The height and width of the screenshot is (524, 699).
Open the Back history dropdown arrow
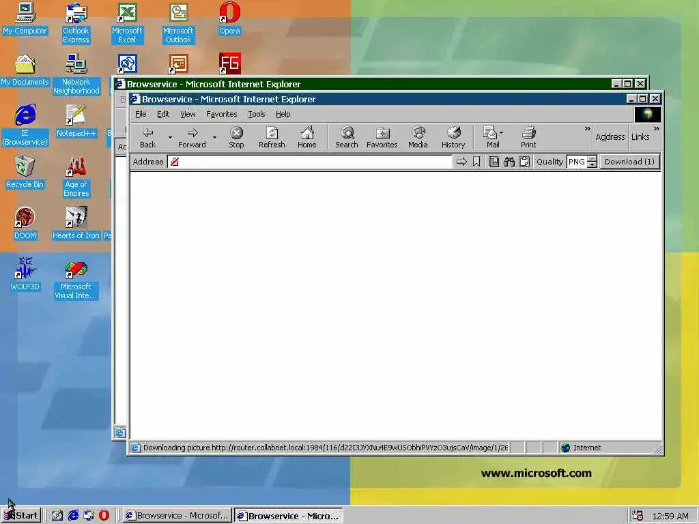(x=170, y=137)
